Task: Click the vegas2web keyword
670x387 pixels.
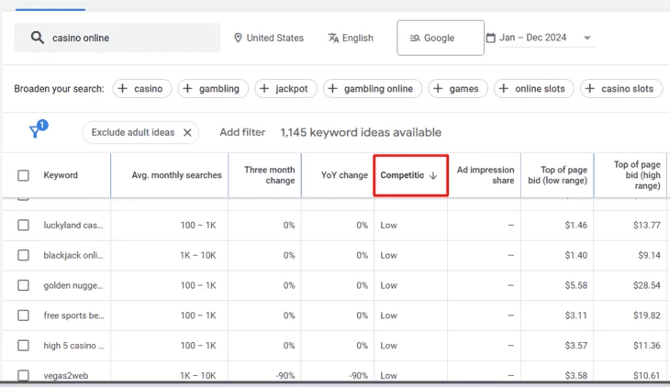Action: pos(66,375)
